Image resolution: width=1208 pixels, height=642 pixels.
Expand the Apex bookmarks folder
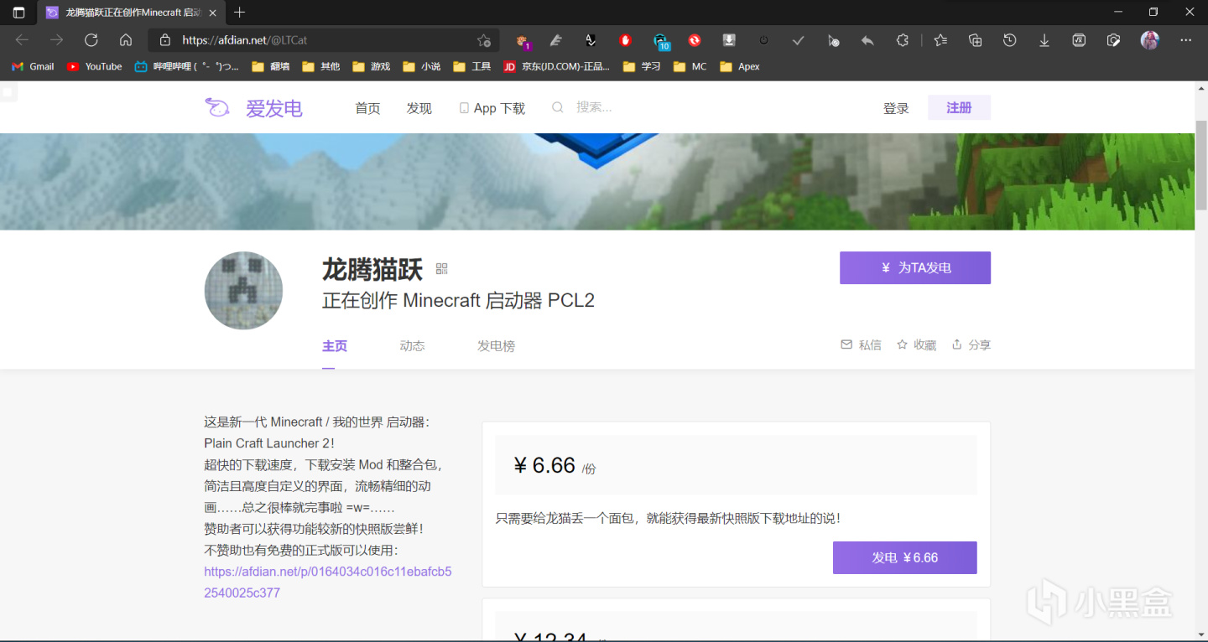coord(739,66)
